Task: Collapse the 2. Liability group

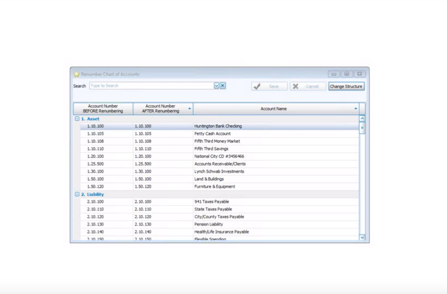Action: tap(77, 194)
